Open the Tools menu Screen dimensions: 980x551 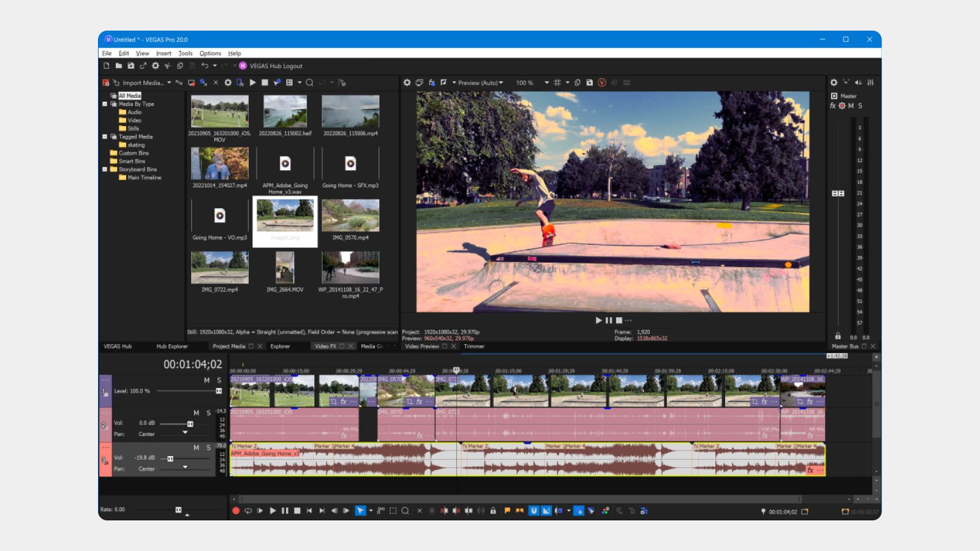click(186, 53)
